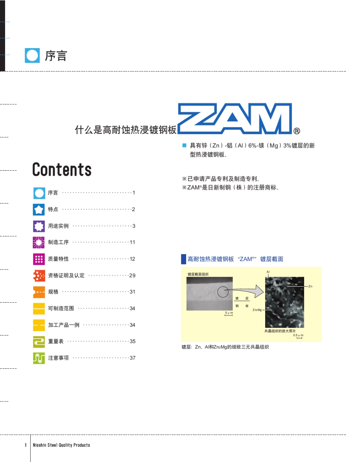Click the text 什么是高耐蚀热浸镀钢板
Screen dimensions: 346x462
(126, 130)
